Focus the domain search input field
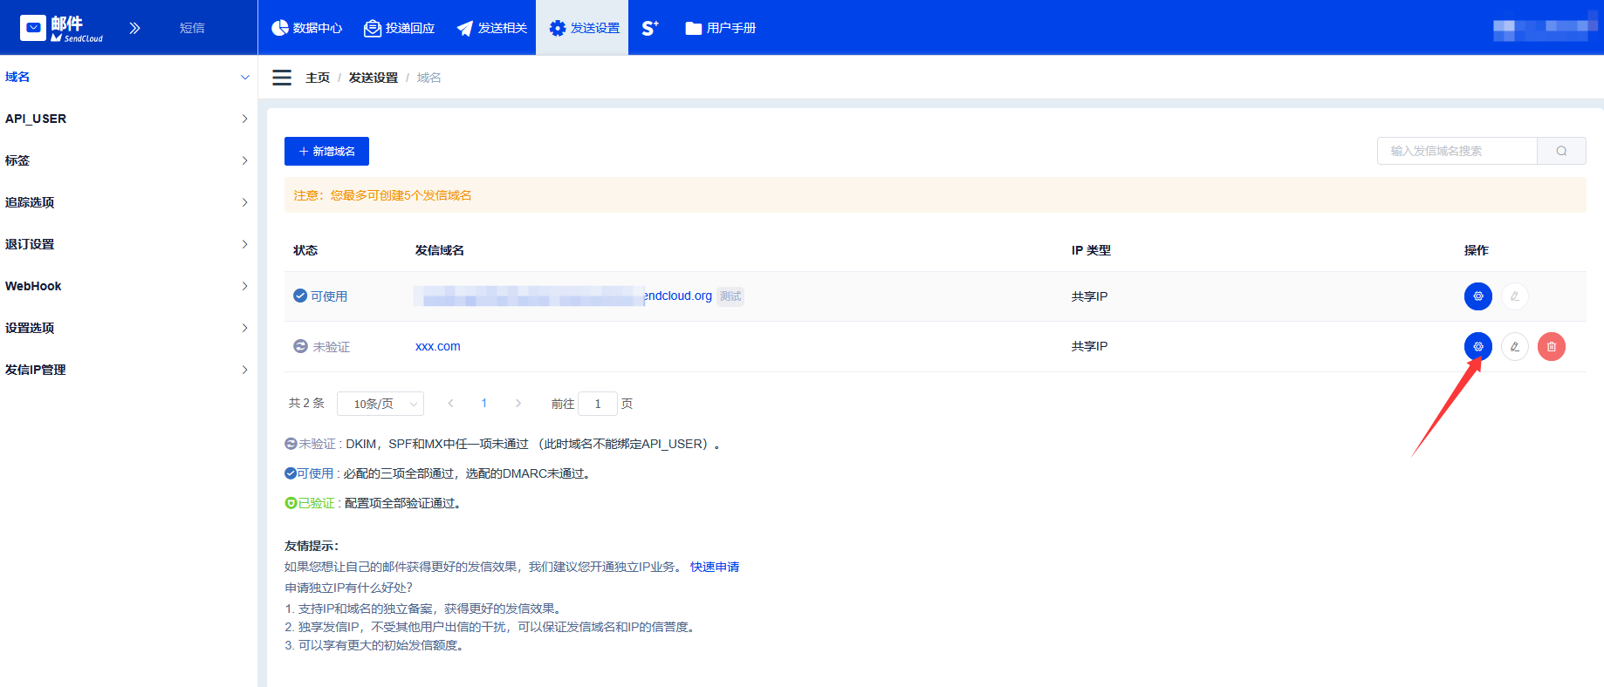Screen dimensions: 1604x687 (x=1456, y=151)
